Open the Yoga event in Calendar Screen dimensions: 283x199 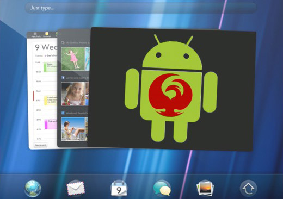point(50,67)
